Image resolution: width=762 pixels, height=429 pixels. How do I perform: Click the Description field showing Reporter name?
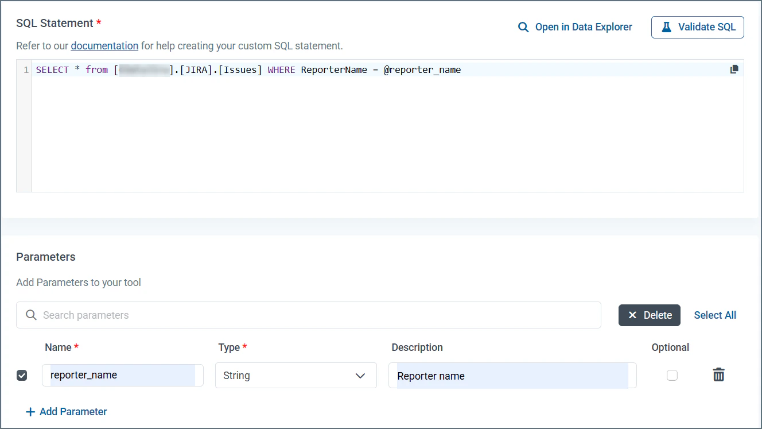pyautogui.click(x=512, y=374)
